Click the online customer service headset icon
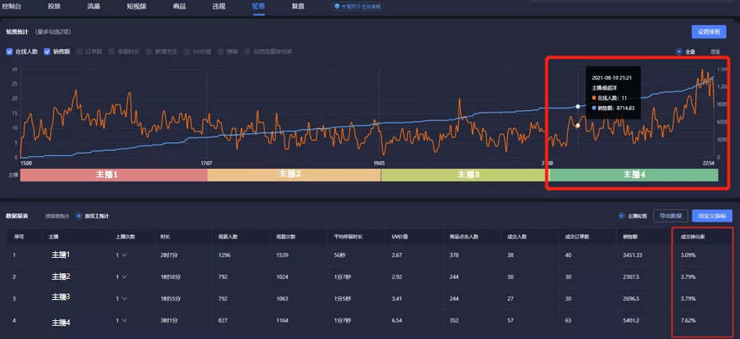The image size is (740, 339). pyautogui.click(x=338, y=5)
